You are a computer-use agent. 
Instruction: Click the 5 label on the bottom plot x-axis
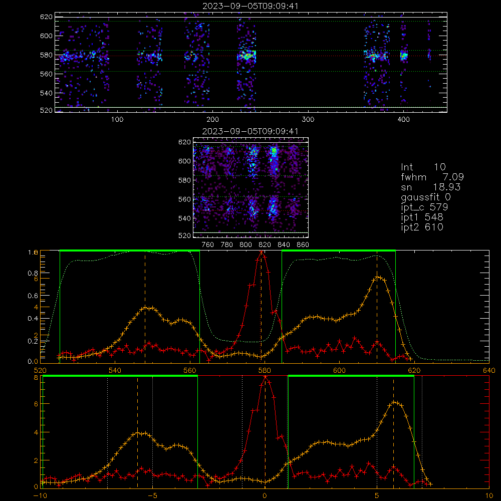pos(377,496)
